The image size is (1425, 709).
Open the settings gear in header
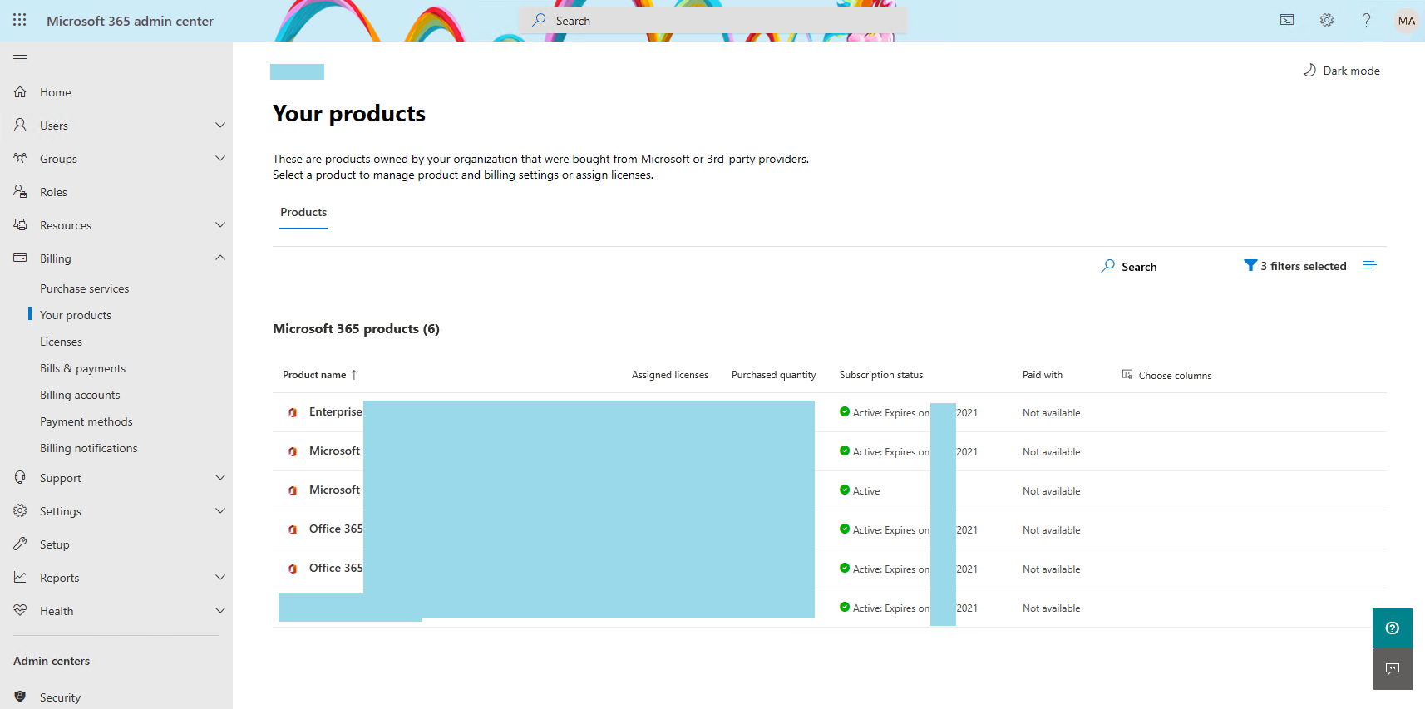click(x=1327, y=20)
